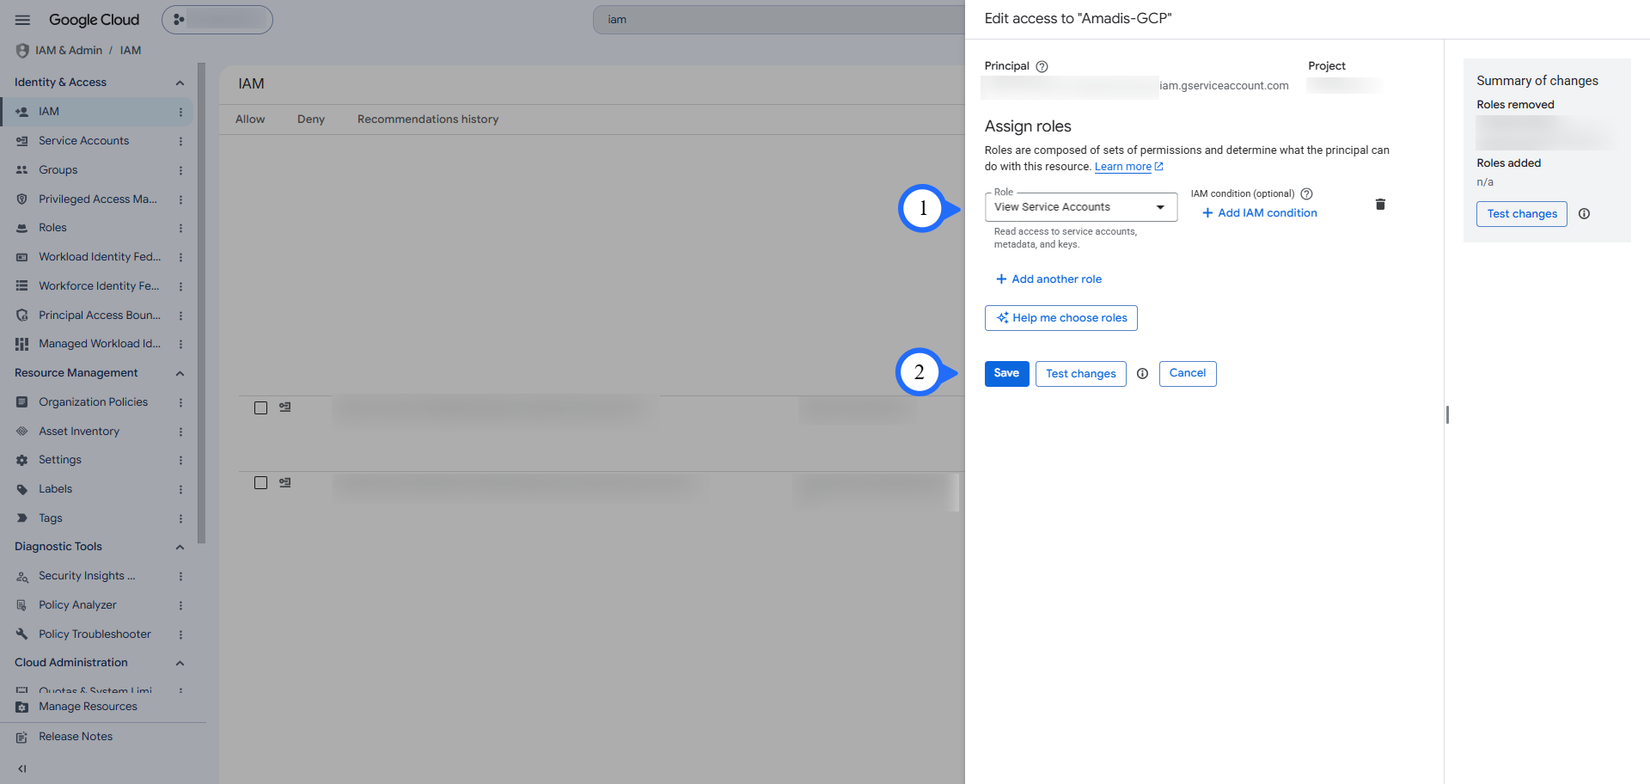1650x784 pixels.
Task: Collapse the Cloud Administration section
Action: [x=180, y=663]
